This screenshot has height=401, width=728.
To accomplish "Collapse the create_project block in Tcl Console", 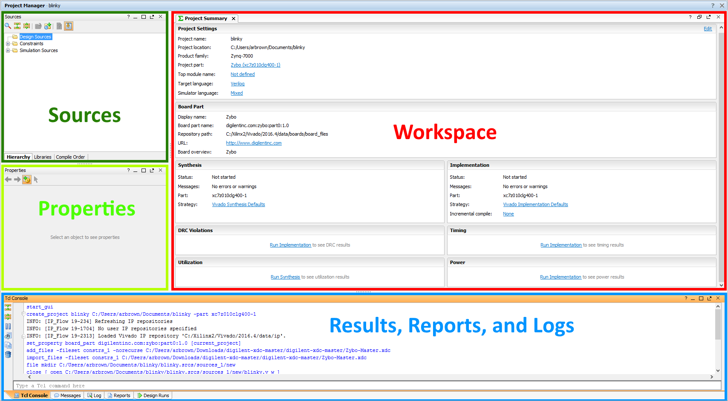I will coord(23,314).
